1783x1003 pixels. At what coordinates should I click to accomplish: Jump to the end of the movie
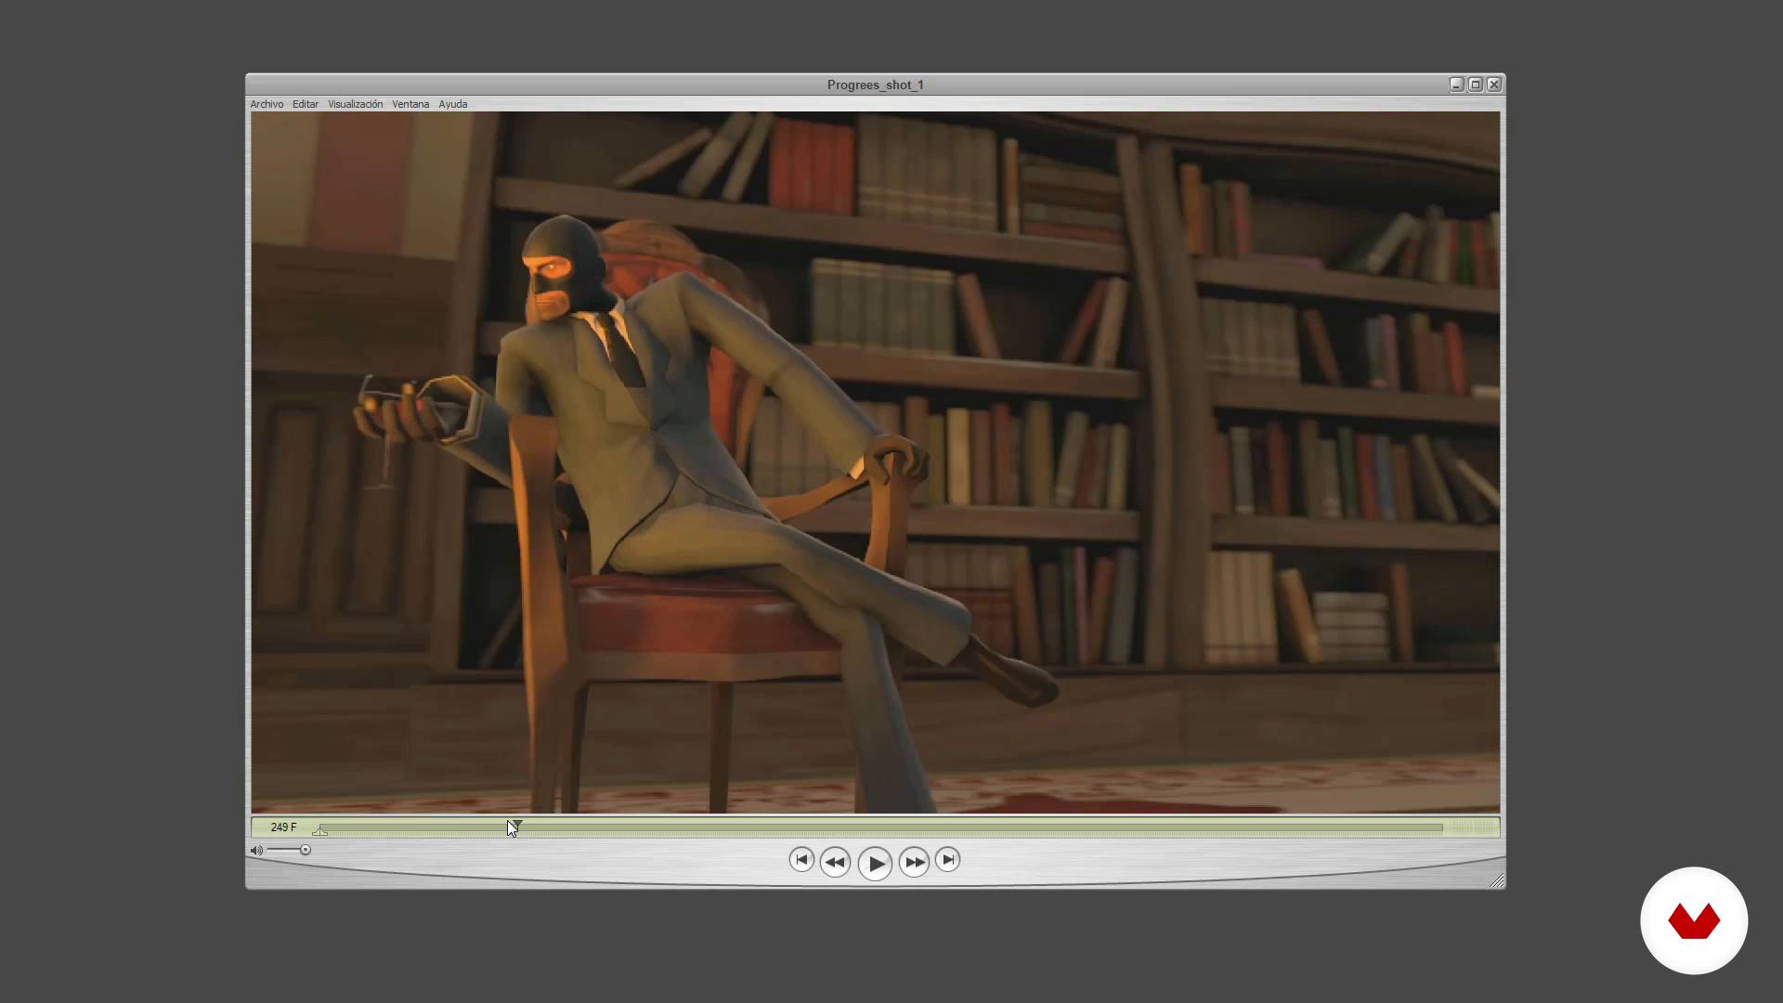[947, 860]
